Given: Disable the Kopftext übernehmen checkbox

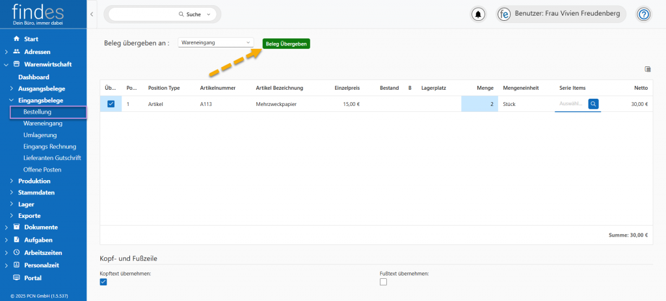Looking at the screenshot, I should [103, 281].
